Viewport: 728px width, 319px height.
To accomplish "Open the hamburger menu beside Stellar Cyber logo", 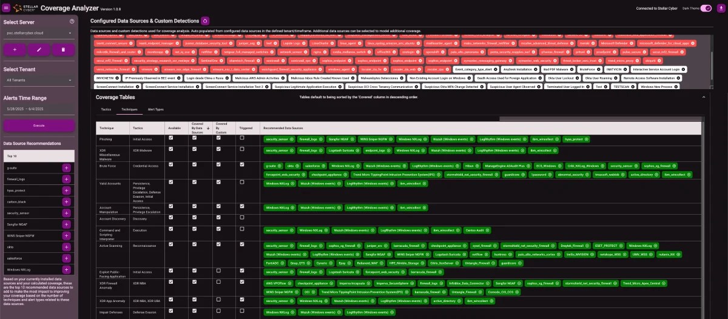I will point(6,8).
